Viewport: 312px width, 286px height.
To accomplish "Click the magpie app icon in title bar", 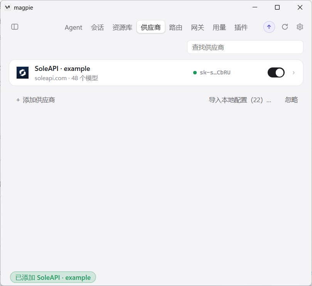I will pos(8,7).
